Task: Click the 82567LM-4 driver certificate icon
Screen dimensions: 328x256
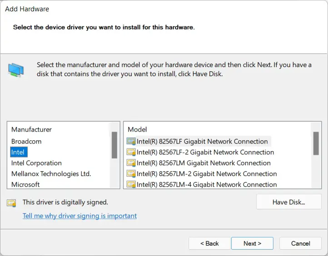Action: pos(131,184)
